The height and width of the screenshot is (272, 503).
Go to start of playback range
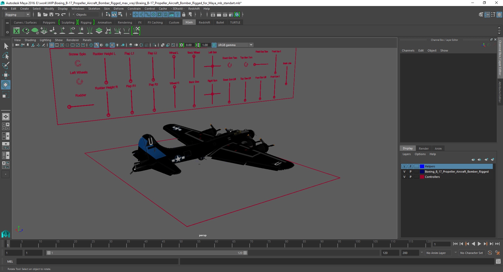455,244
